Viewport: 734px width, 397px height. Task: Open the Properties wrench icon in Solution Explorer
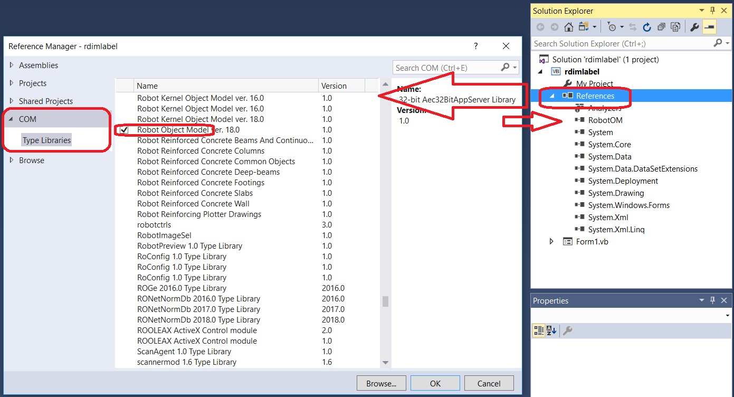pyautogui.click(x=695, y=27)
